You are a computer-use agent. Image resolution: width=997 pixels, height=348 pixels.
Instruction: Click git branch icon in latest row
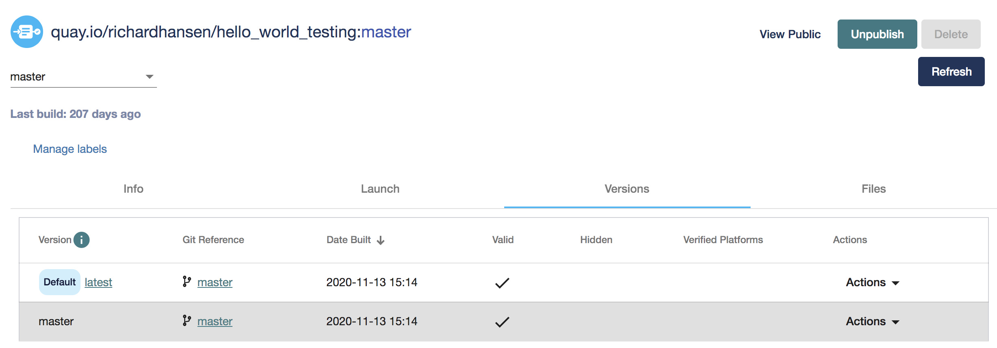(x=187, y=282)
